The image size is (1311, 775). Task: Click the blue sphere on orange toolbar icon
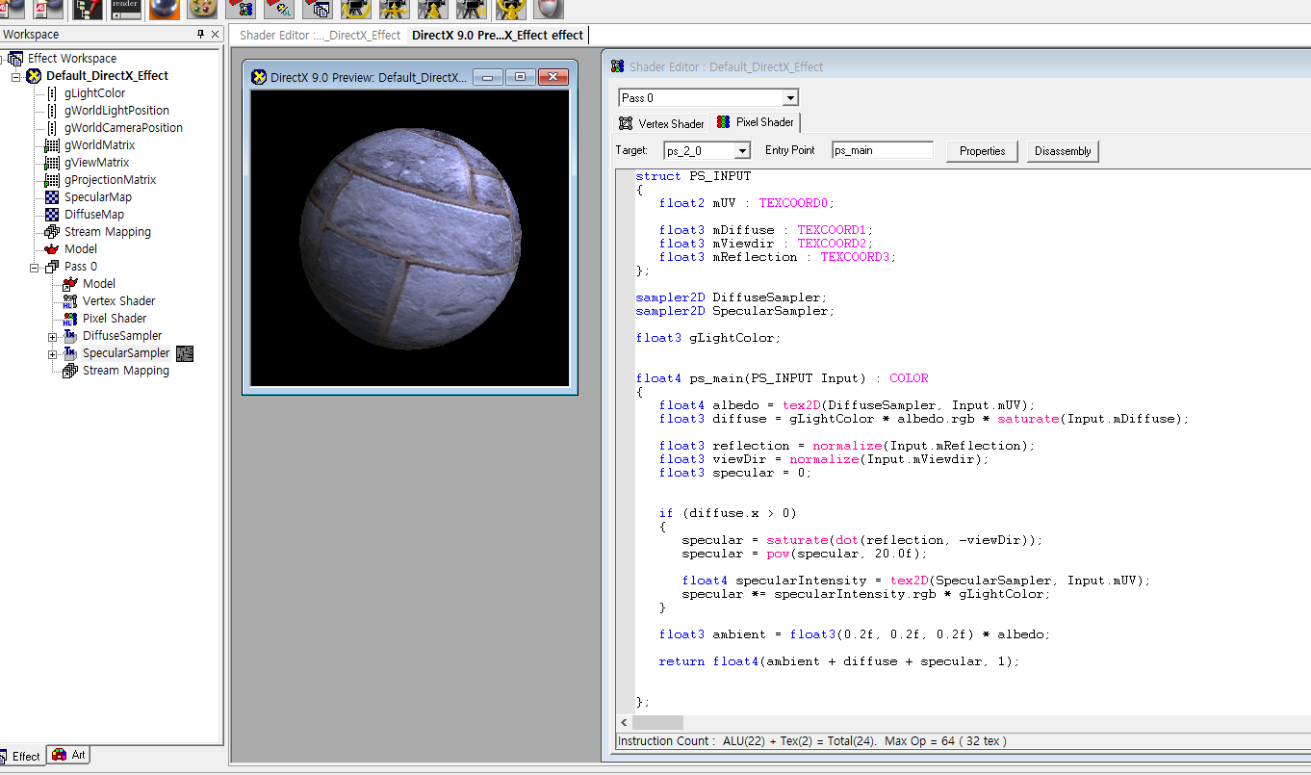point(164,10)
